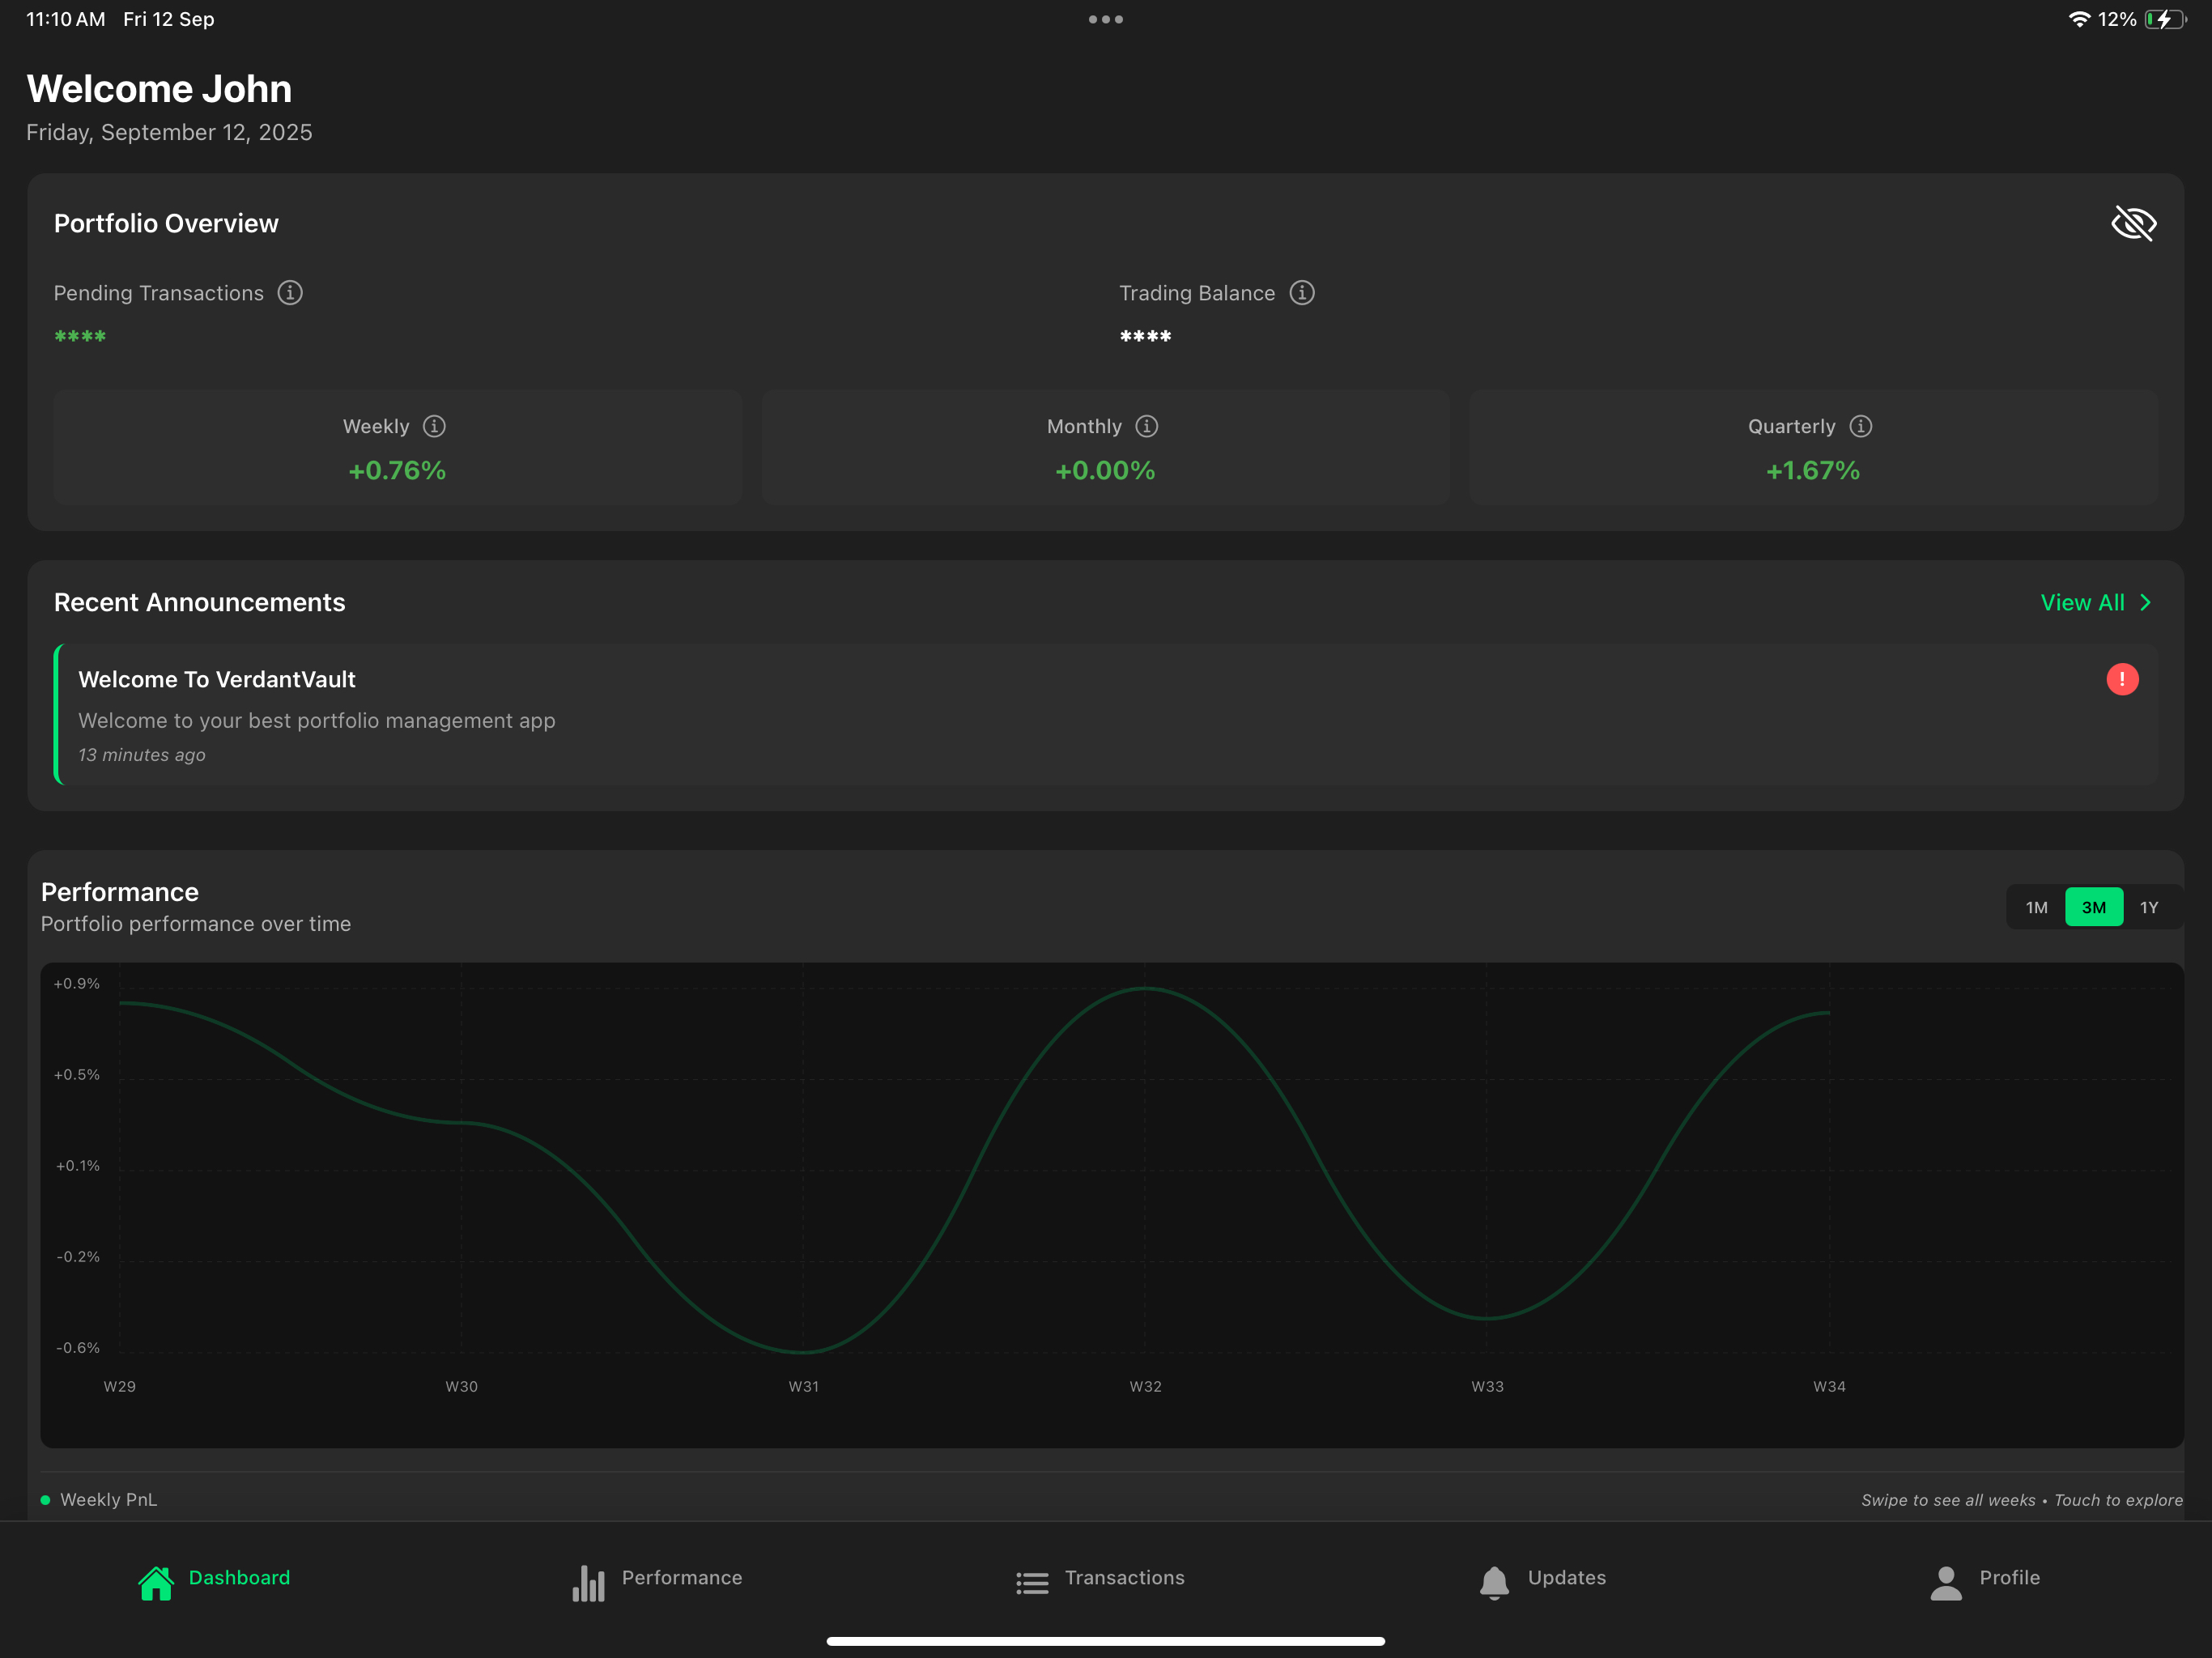The height and width of the screenshot is (1658, 2212).
Task: Switch to the Transactions tab label
Action: tap(1124, 1577)
